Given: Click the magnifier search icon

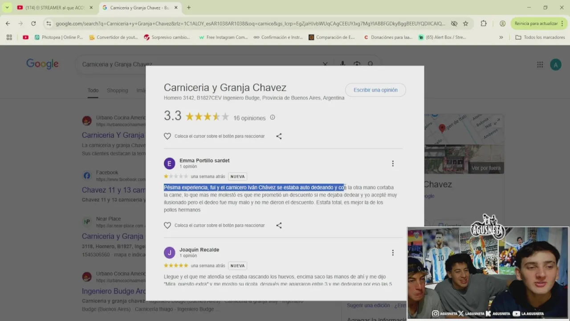Looking at the screenshot, I should tap(370, 63).
